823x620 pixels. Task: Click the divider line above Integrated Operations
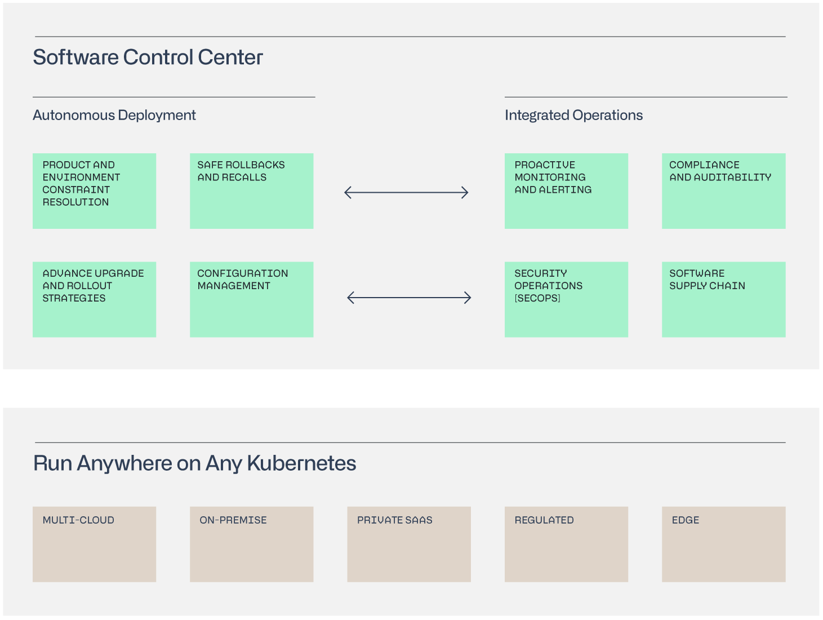(x=646, y=97)
